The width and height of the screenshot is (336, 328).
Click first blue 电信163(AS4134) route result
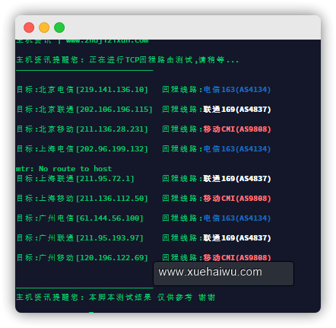point(237,90)
